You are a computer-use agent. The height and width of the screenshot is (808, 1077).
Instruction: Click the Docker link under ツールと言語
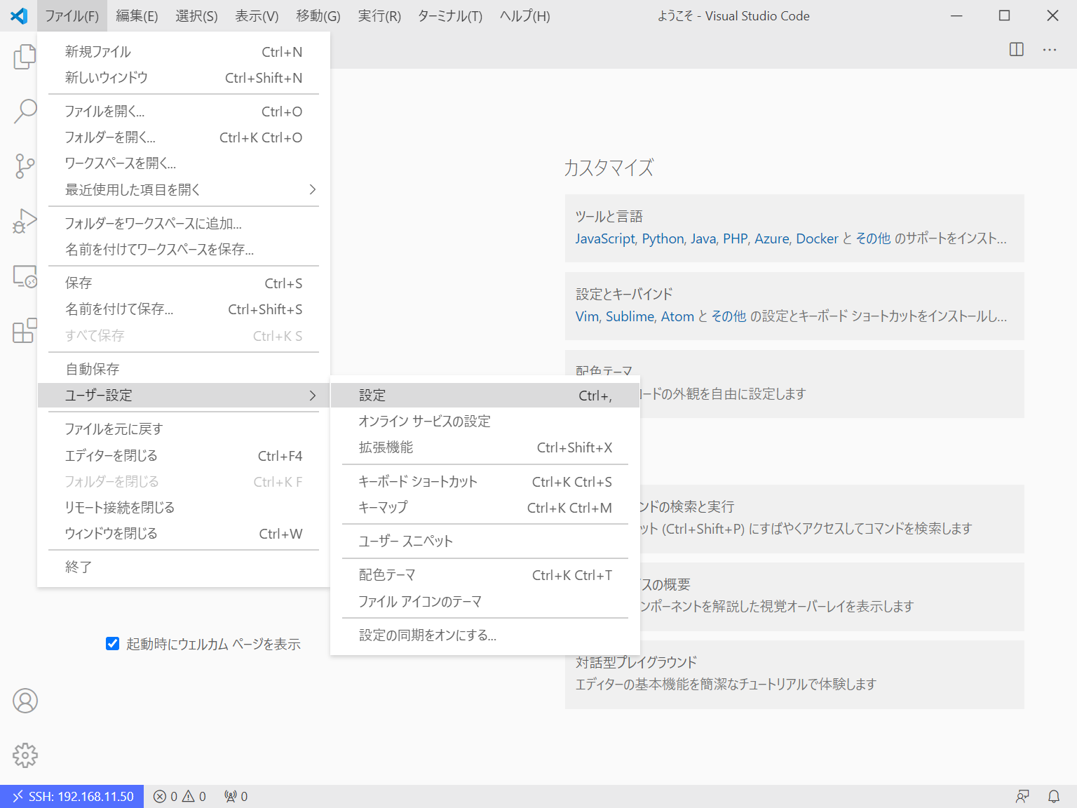(x=817, y=238)
